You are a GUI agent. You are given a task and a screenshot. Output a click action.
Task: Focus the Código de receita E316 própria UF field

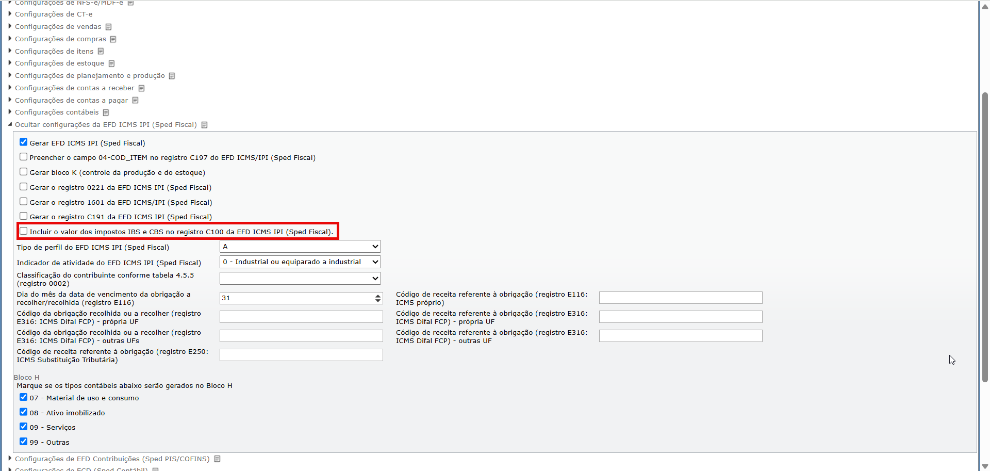click(681, 317)
